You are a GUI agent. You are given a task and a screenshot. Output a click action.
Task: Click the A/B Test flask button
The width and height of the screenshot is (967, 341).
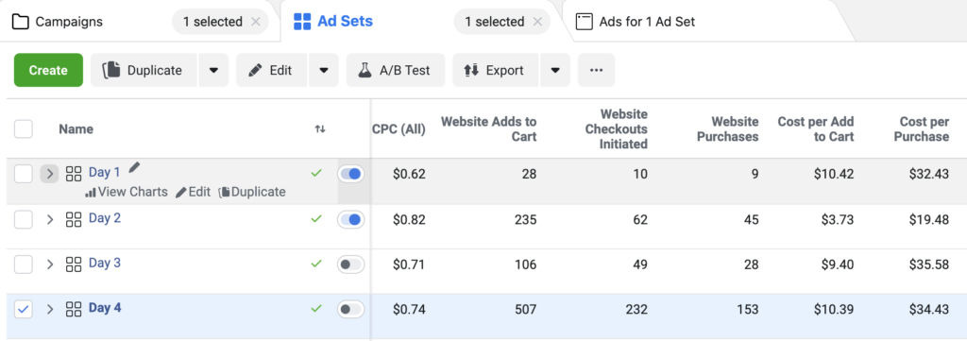point(396,70)
